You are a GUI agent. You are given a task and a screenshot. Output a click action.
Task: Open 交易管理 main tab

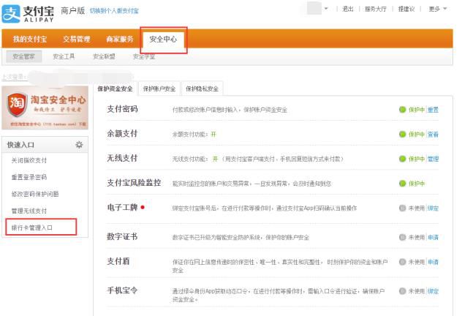(x=77, y=39)
